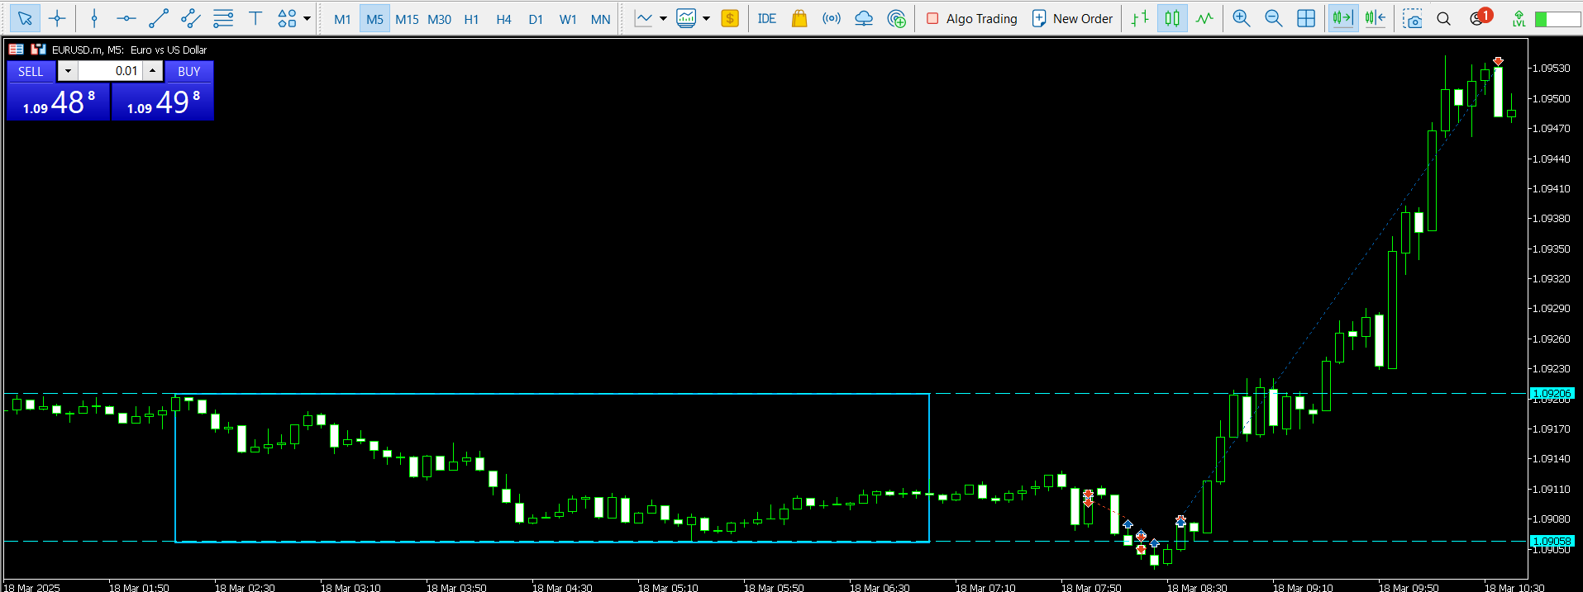Zoom out of the chart
This screenshot has width=1583, height=592.
coord(1273,18)
